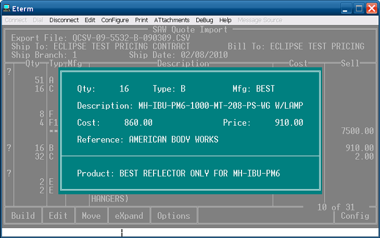Click the Sell value 7500.00
The height and width of the screenshot is (238, 380).
pyautogui.click(x=357, y=131)
